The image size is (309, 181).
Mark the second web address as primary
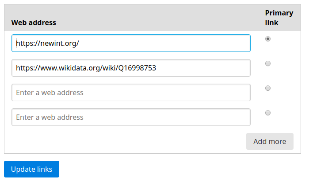click(268, 64)
